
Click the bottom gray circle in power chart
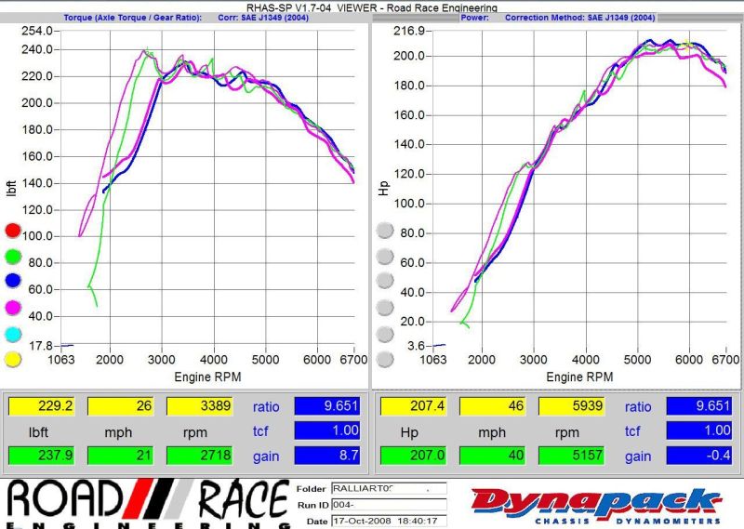pyautogui.click(x=384, y=359)
